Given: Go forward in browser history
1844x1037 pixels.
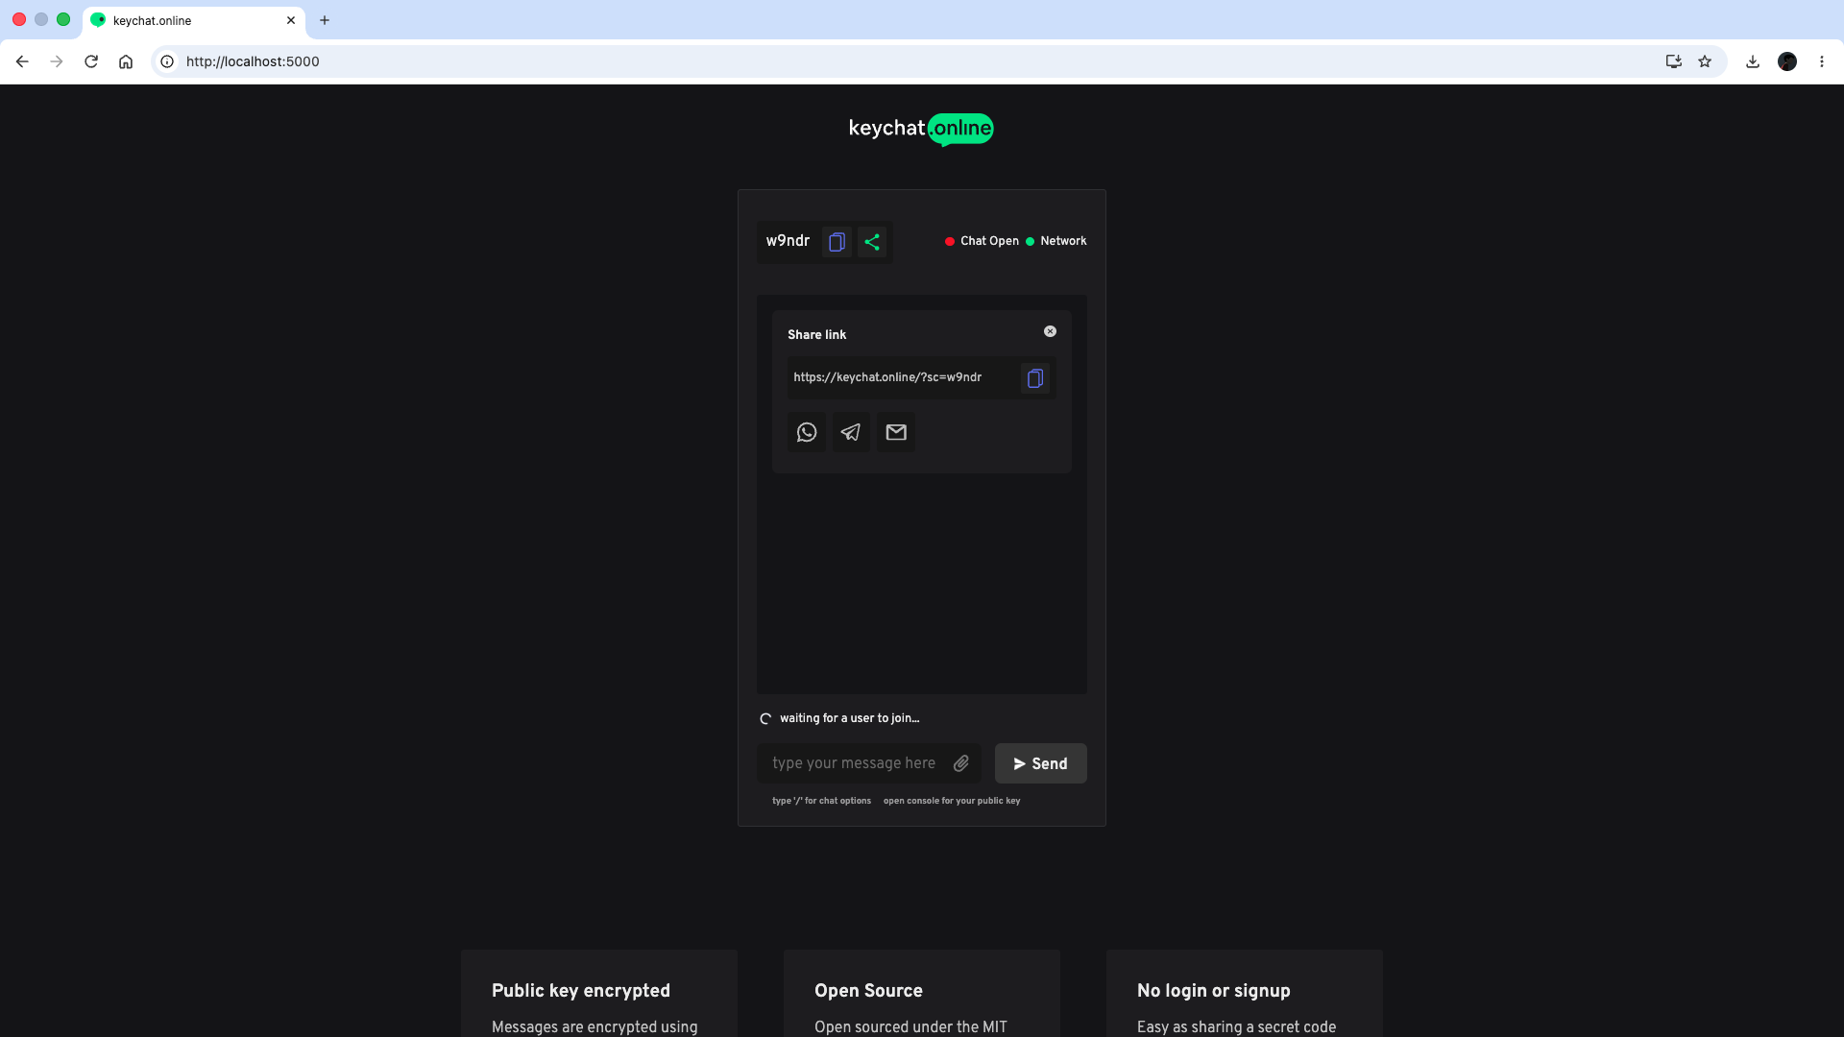Looking at the screenshot, I should pyautogui.click(x=57, y=61).
